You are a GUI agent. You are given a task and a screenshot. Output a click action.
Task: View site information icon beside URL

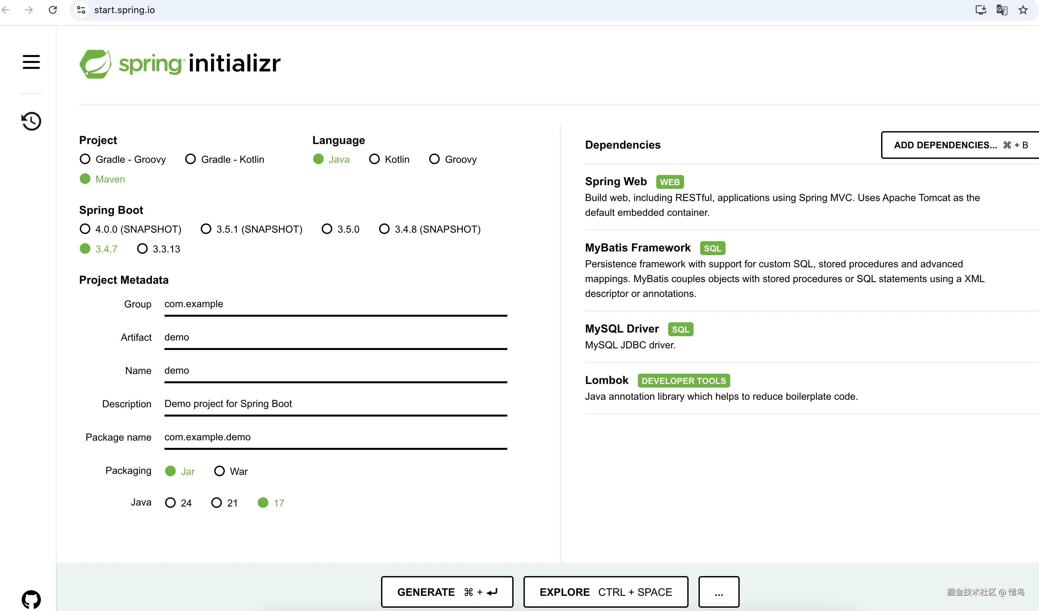click(x=81, y=10)
